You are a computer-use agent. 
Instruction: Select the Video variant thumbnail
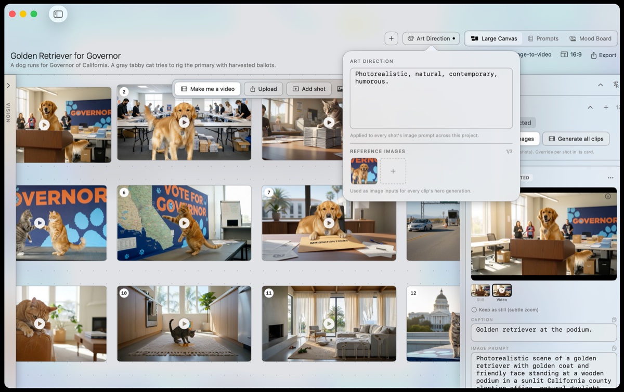[502, 290]
